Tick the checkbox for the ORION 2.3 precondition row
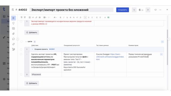 click(21, 21)
